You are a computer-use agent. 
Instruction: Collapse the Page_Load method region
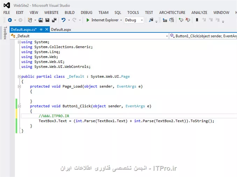(19, 86)
